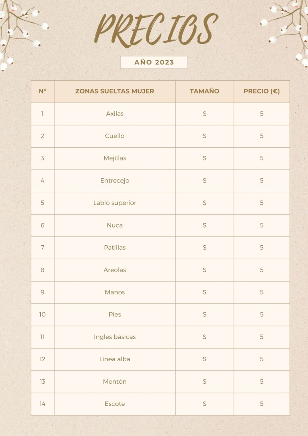Select the Cuello zone cell
The height and width of the screenshot is (436, 308).
pyautogui.click(x=115, y=136)
